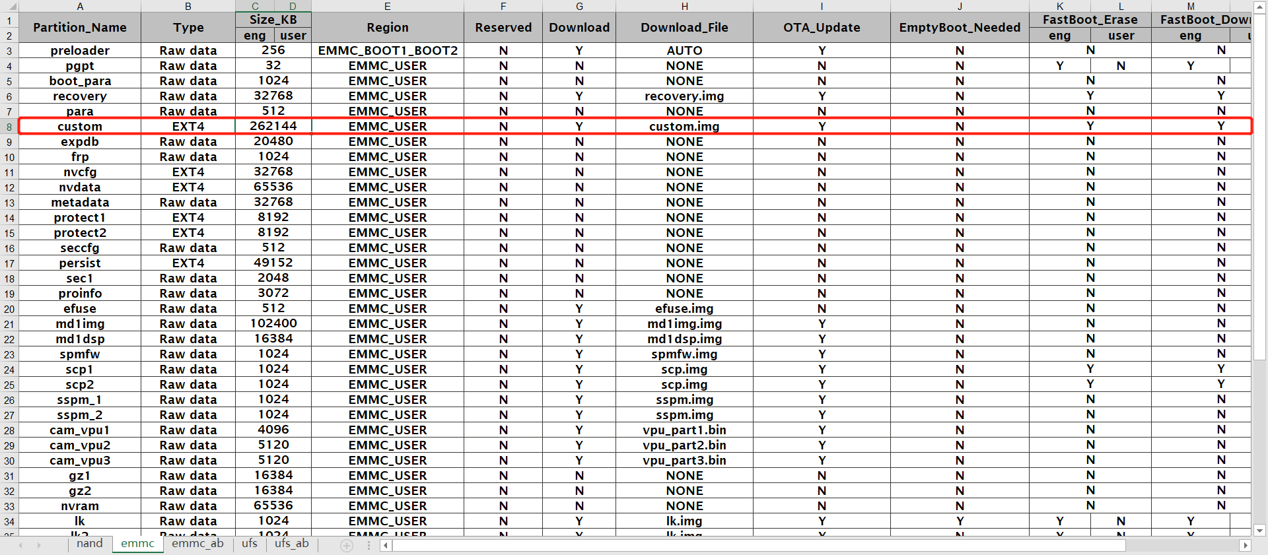Select the expdb partition cell
Screen dimensions: 1268x555
[x=80, y=142]
